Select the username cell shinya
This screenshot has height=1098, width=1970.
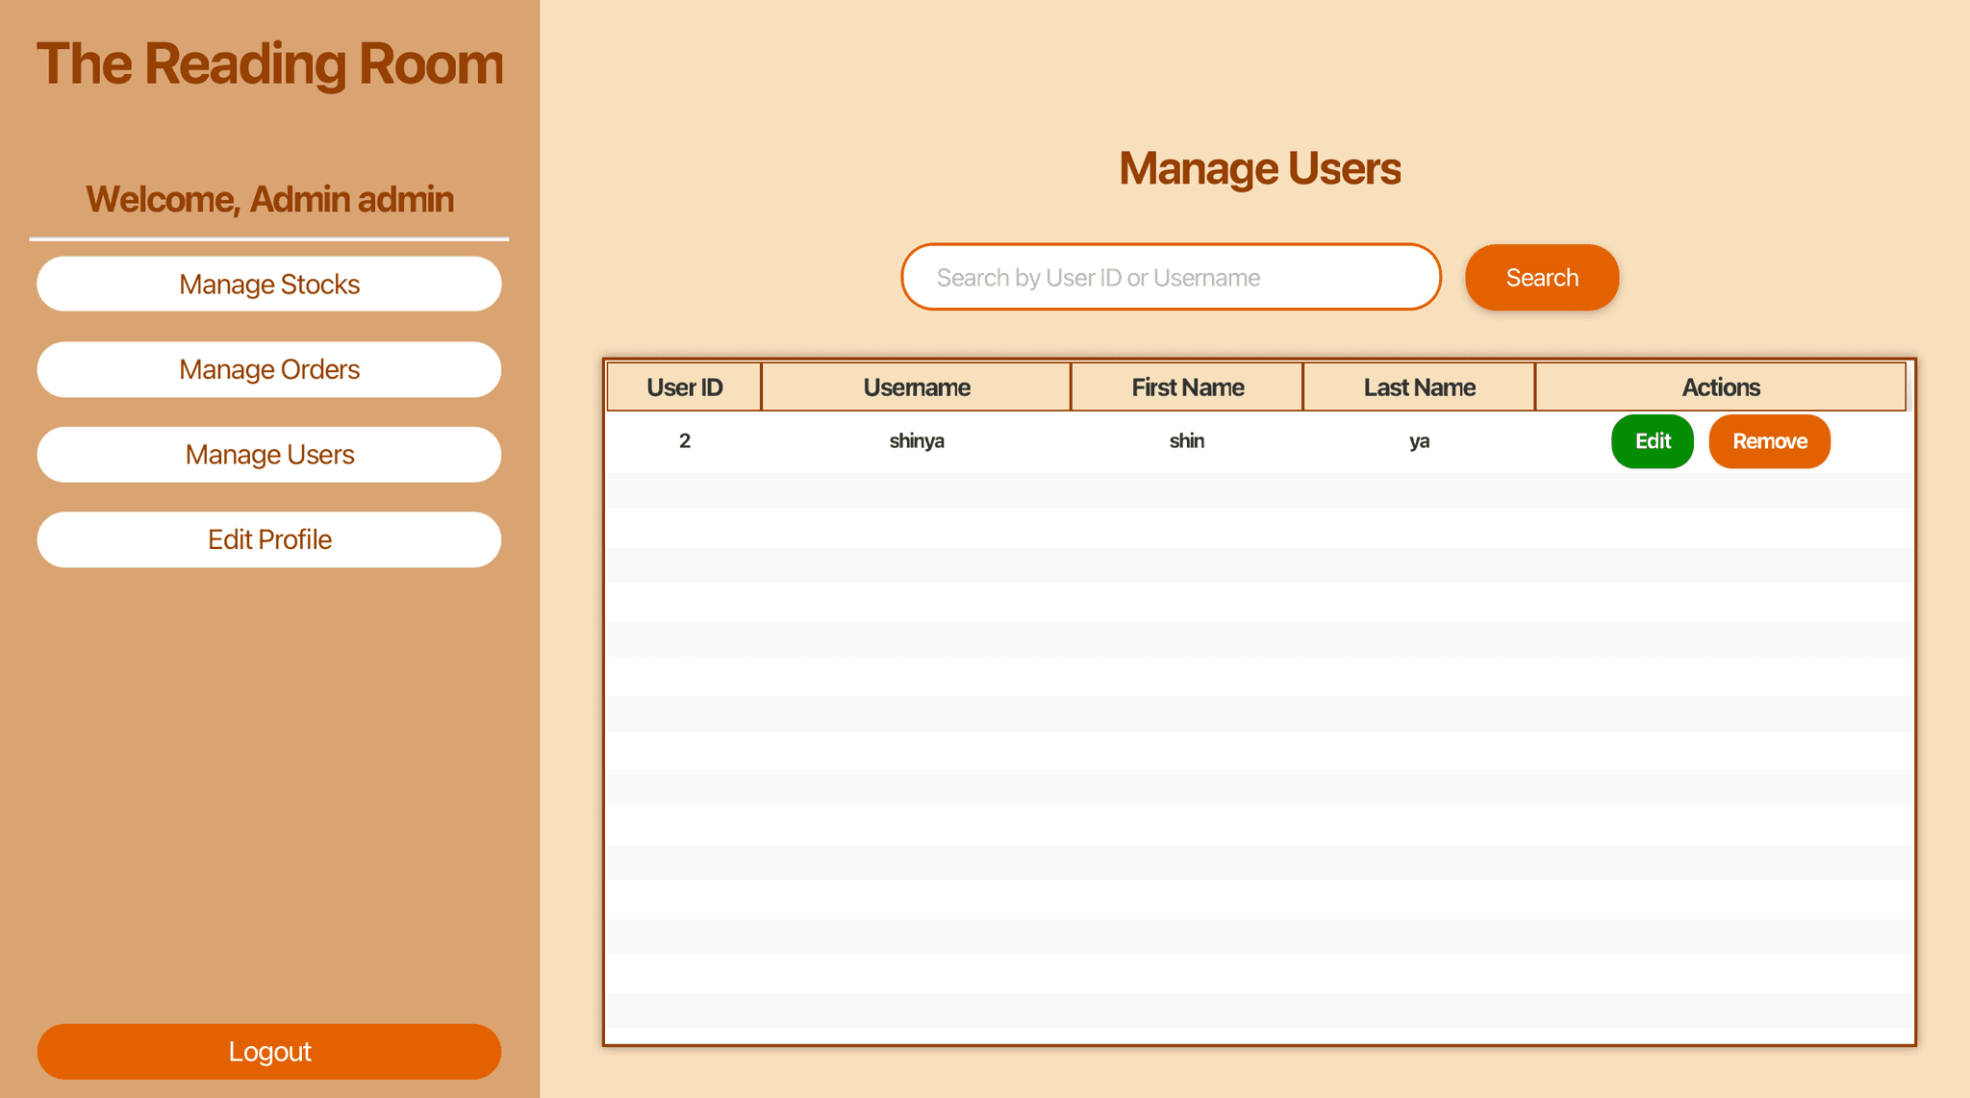[916, 441]
